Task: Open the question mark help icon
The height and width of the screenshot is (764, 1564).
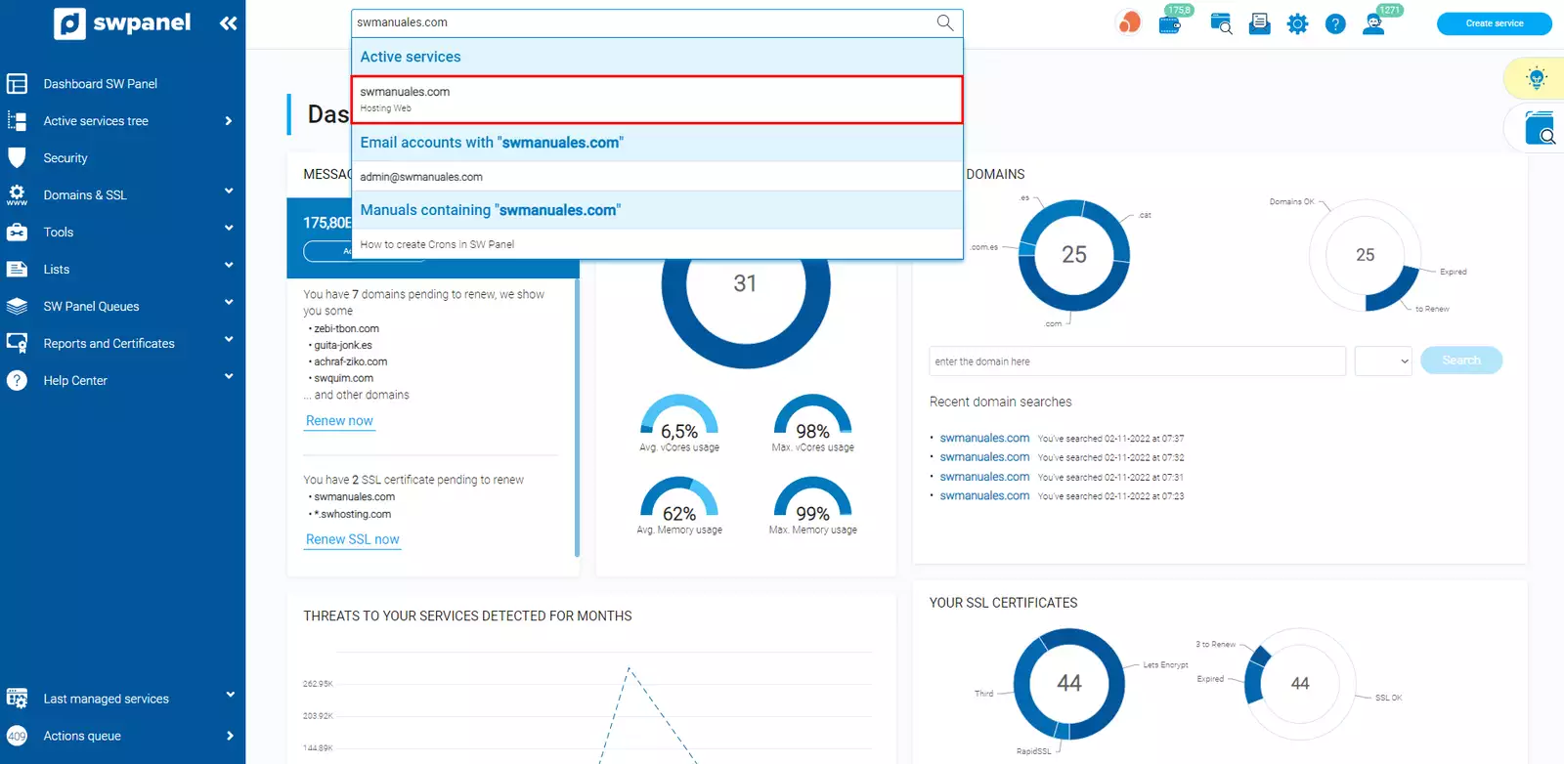Action: pos(1335,24)
